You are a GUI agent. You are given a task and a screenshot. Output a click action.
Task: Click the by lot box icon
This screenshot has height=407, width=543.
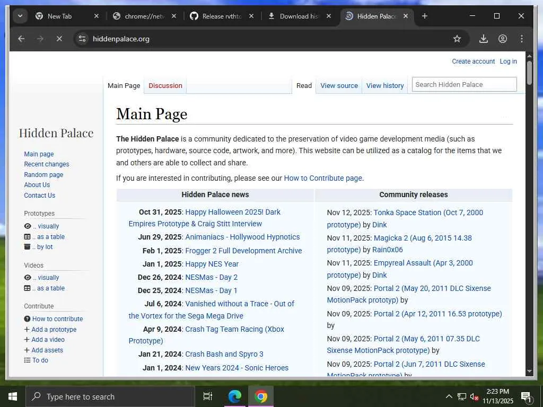[x=28, y=247]
